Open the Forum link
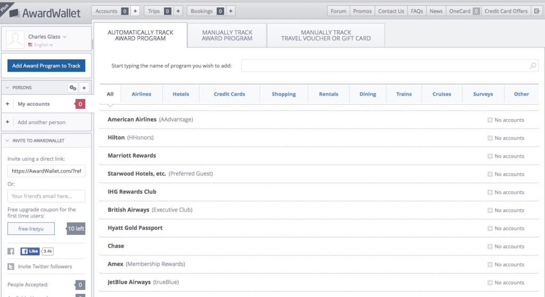Image resolution: width=545 pixels, height=297 pixels. pyautogui.click(x=338, y=11)
